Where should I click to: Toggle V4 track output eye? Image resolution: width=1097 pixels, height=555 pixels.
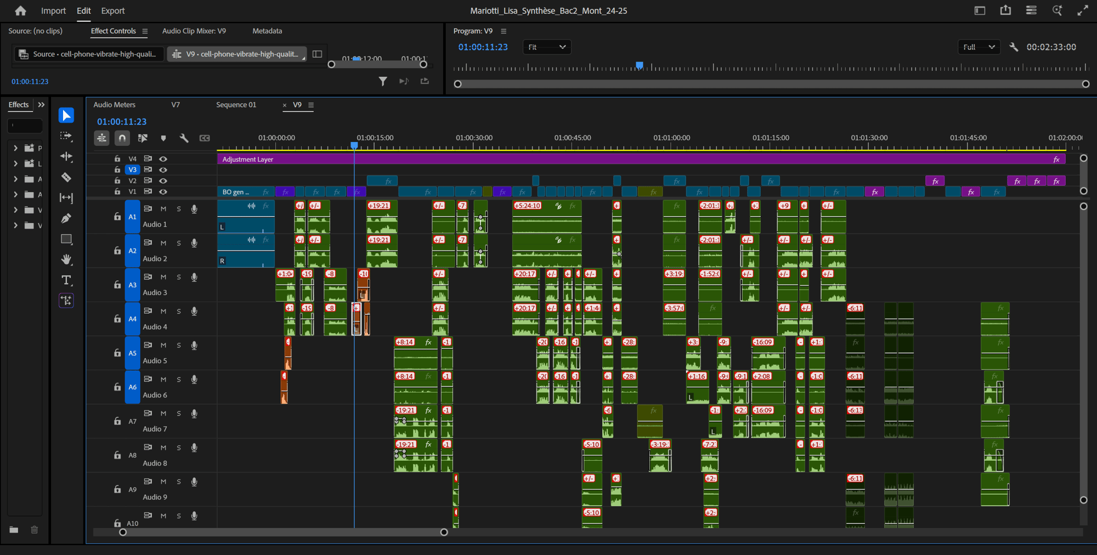click(x=163, y=159)
